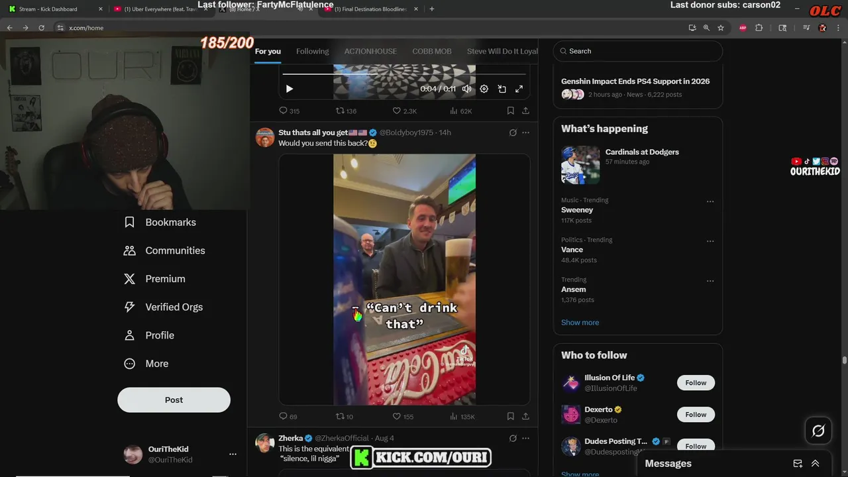Open the COBB MOB timeline tab
The image size is (848, 477).
pyautogui.click(x=432, y=51)
